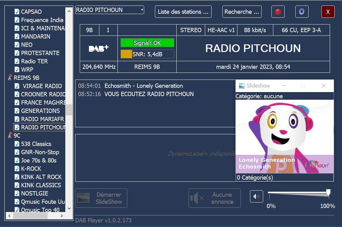Click the DAB Player v1.0.2.173 version text
342x227 pixels.
click(103, 221)
